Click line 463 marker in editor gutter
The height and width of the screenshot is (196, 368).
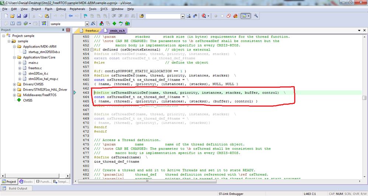pos(75,92)
